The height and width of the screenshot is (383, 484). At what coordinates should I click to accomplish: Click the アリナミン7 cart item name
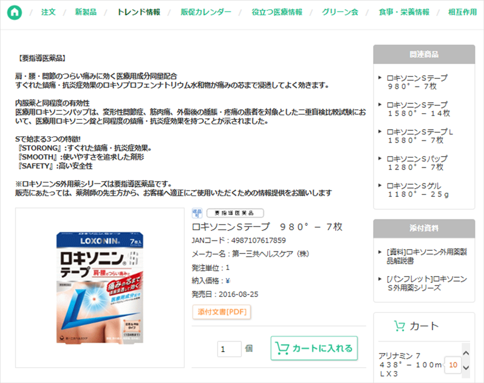[x=410, y=365]
